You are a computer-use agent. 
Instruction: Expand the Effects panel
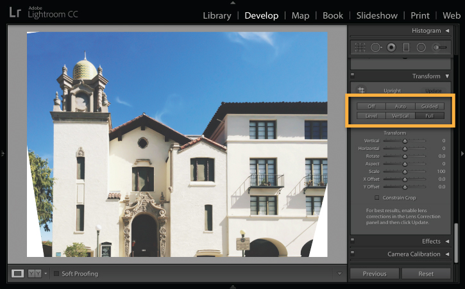click(x=447, y=242)
